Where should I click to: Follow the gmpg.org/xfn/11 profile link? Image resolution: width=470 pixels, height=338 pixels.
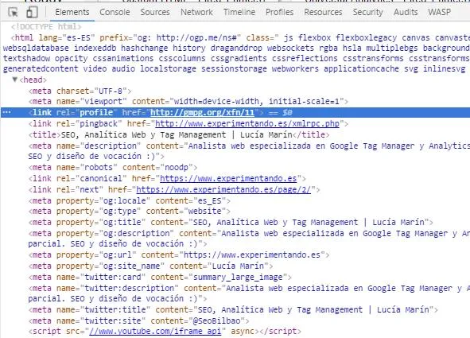click(x=202, y=113)
